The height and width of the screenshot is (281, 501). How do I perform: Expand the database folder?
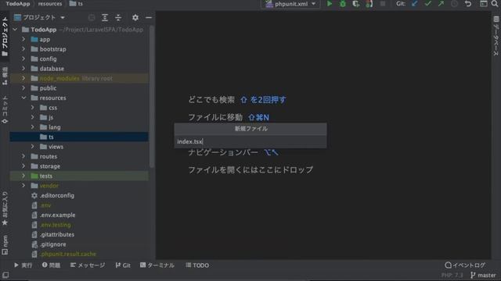pyautogui.click(x=23, y=69)
